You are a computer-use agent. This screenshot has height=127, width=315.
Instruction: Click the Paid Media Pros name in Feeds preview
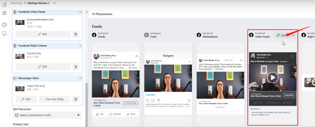109,55
